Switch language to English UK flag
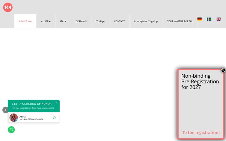Image resolution: width=226 pixels, height=141 pixels. tap(218, 19)
